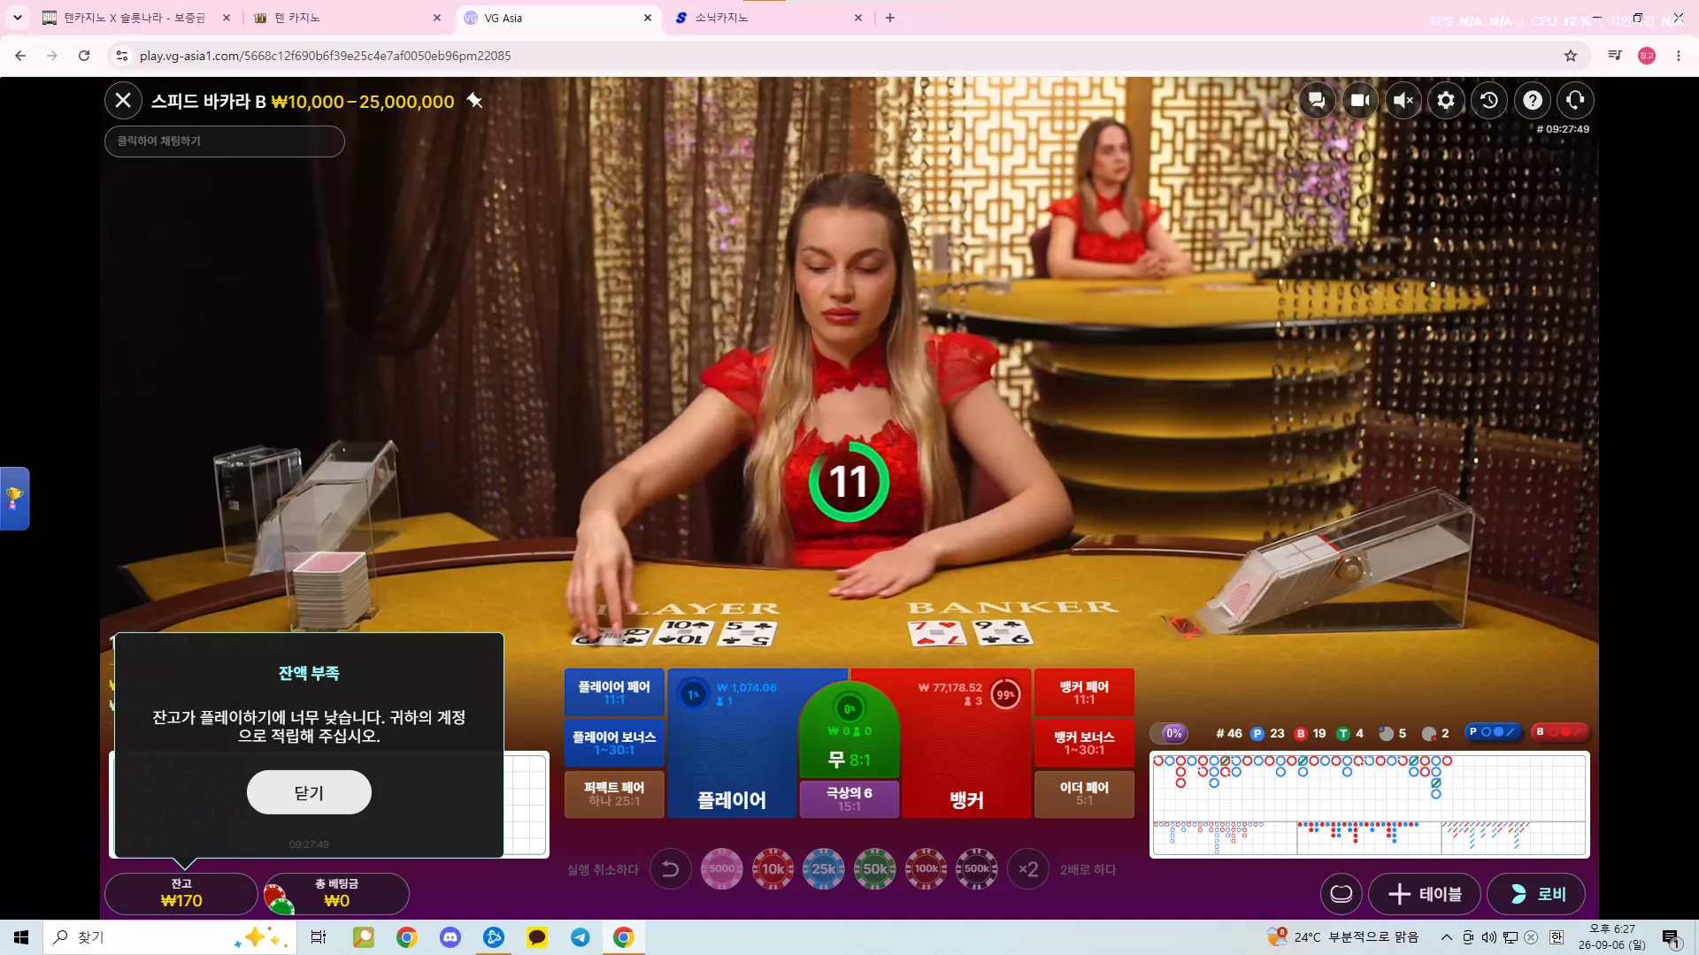Close the insufficient balance dialog with 닫기
This screenshot has height=955, width=1699.
tap(309, 792)
